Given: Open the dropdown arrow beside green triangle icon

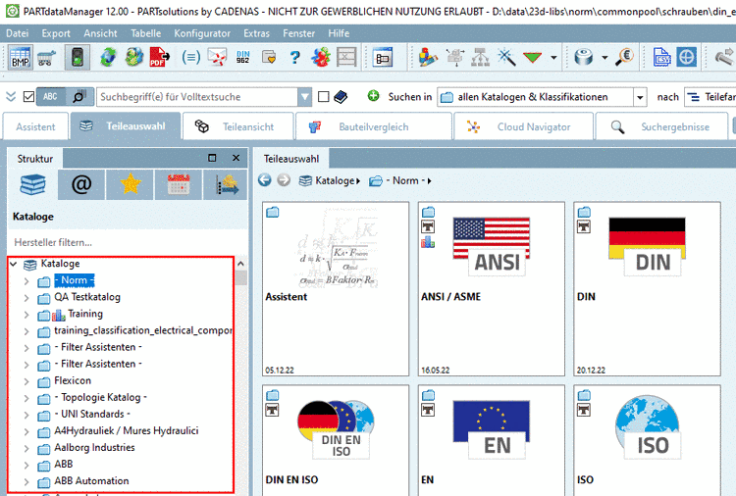Looking at the screenshot, I should (553, 58).
